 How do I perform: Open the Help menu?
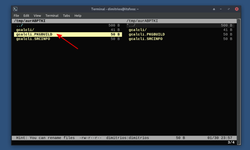tap(78, 16)
